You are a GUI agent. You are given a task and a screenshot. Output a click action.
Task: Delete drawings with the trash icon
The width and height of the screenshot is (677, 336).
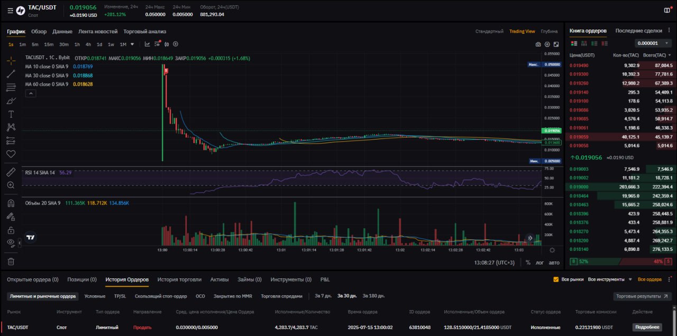pyautogui.click(x=11, y=261)
